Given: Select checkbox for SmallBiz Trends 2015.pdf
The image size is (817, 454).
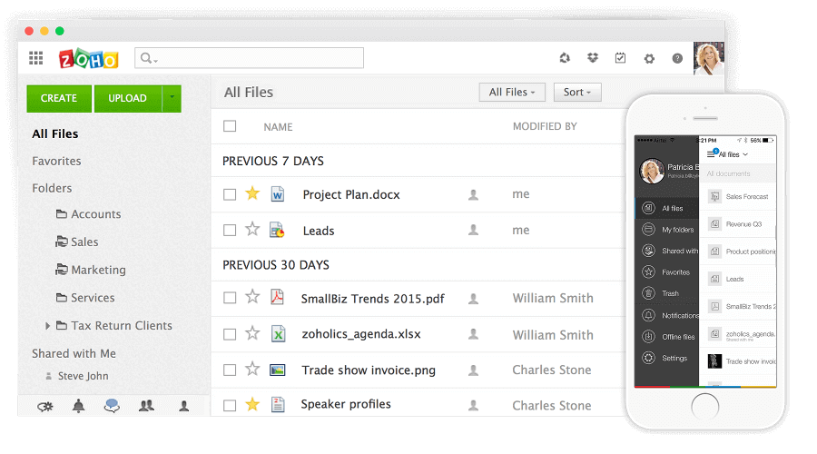Looking at the screenshot, I should coord(230,298).
